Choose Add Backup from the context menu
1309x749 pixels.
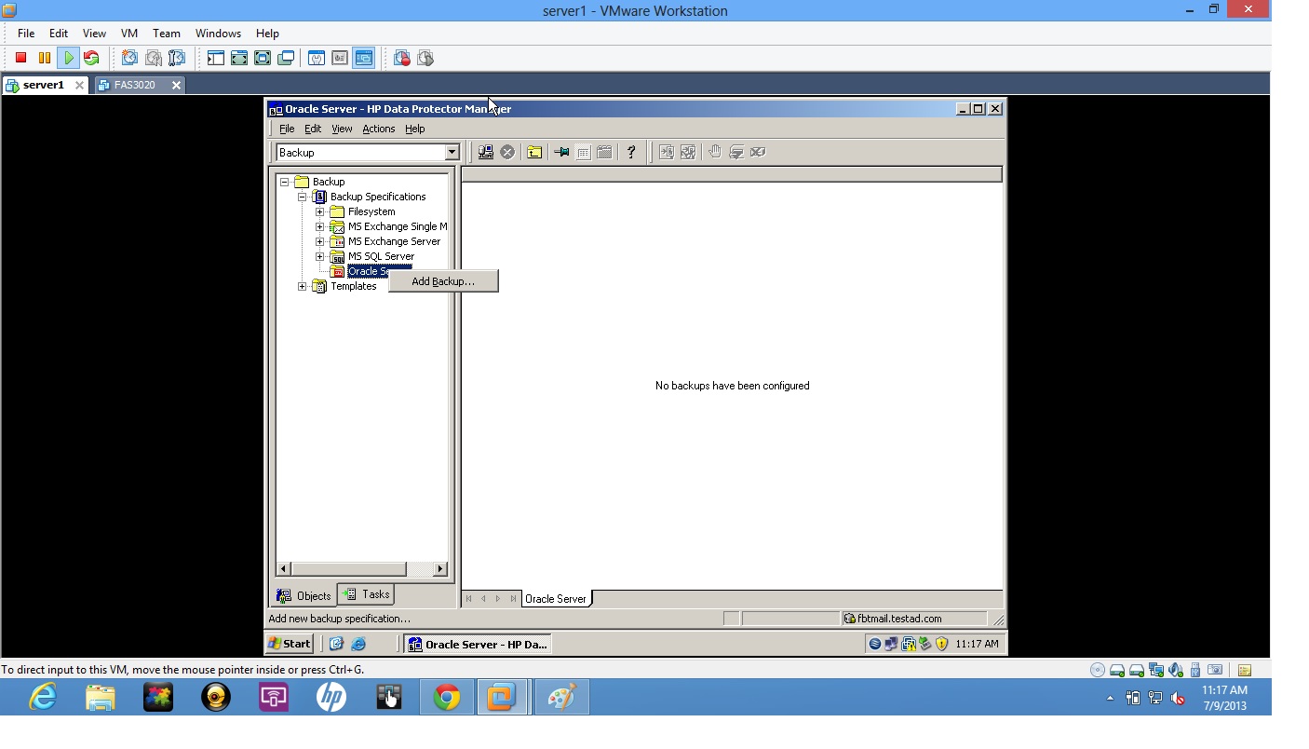coord(444,280)
